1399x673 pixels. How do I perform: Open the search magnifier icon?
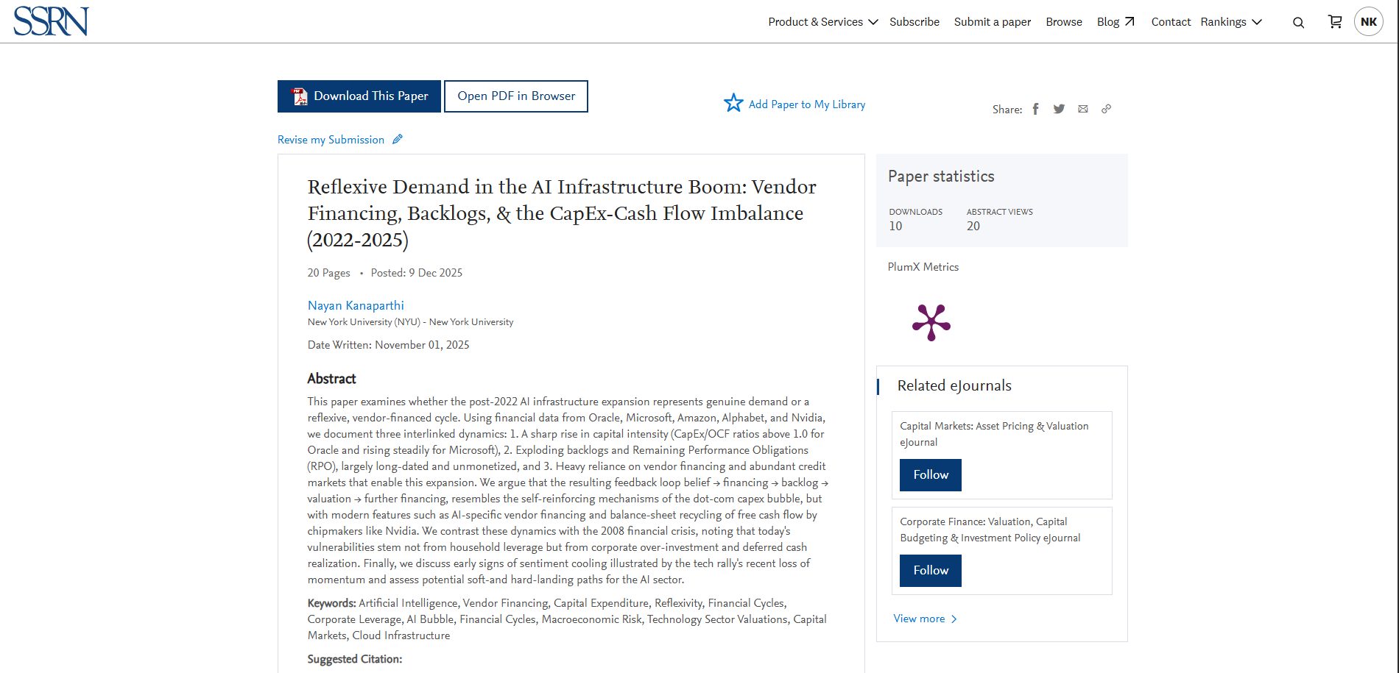click(x=1298, y=23)
